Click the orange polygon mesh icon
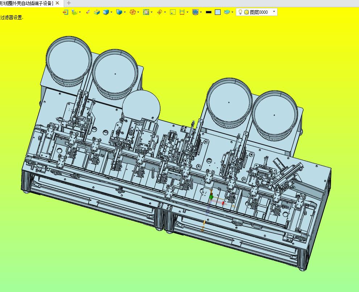359x292 pixels. pos(133,12)
